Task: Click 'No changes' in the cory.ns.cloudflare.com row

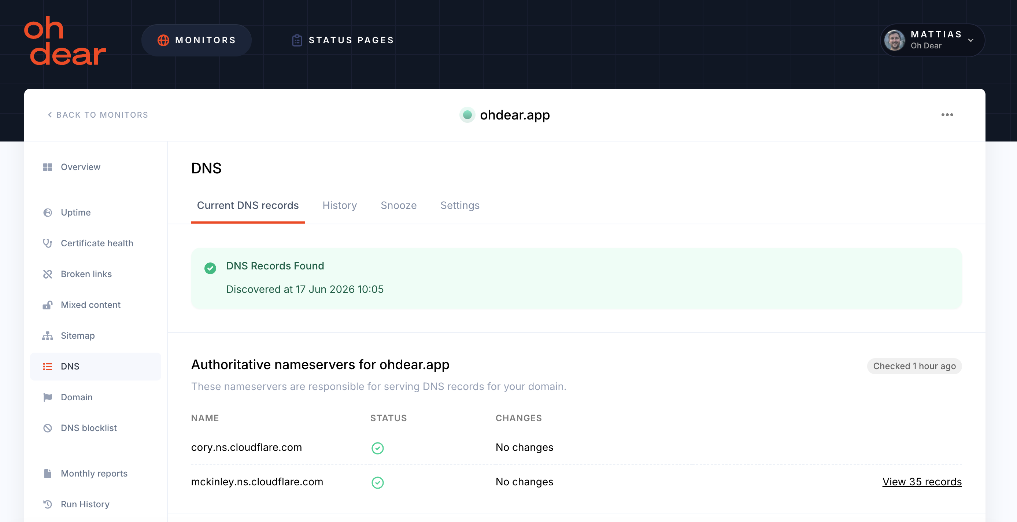Action: pyautogui.click(x=524, y=448)
